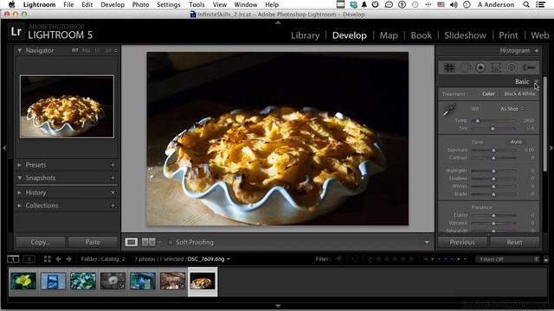Switch to the Library module

306,35
